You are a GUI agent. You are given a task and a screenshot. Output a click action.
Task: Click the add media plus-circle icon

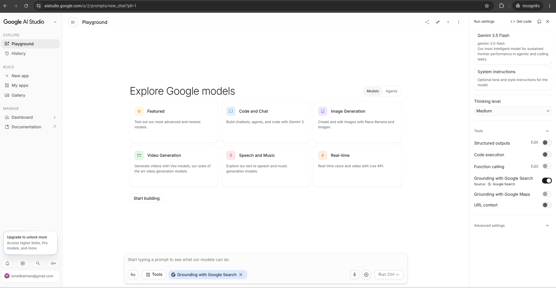(366, 275)
